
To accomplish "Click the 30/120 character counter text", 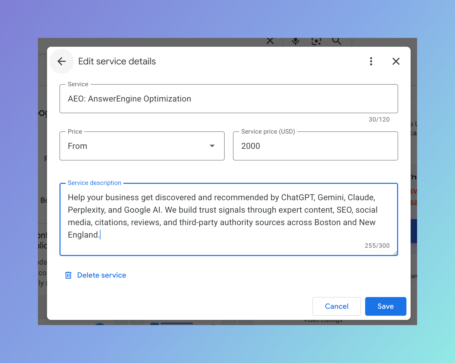I will click(379, 119).
